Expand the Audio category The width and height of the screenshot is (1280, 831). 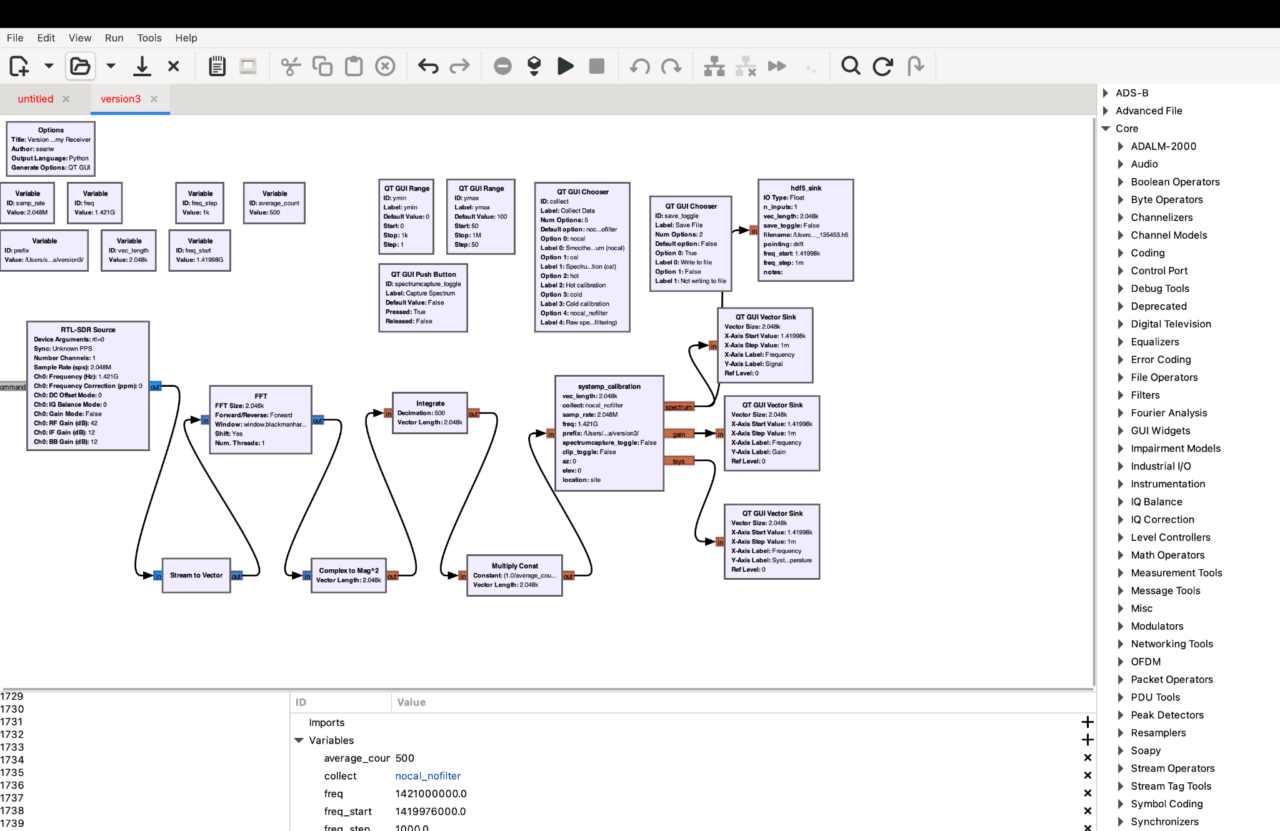pos(1121,164)
